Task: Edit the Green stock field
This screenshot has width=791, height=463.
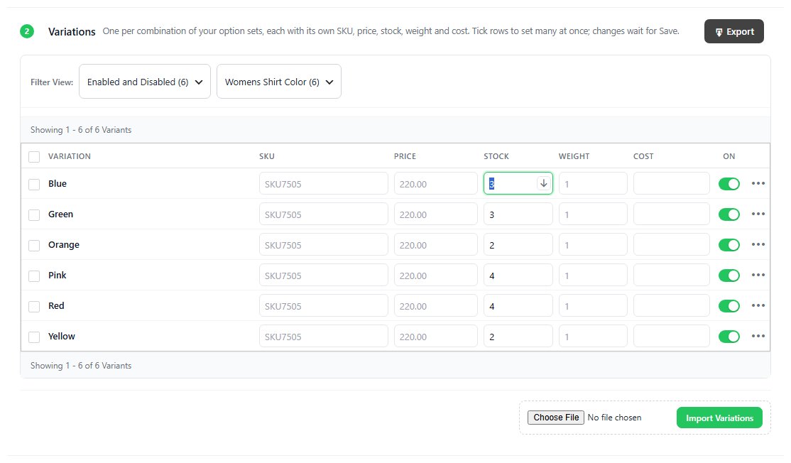Action: click(x=518, y=214)
